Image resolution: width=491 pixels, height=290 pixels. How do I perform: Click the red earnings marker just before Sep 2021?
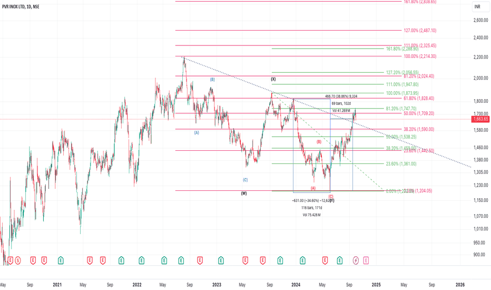(x=103, y=260)
